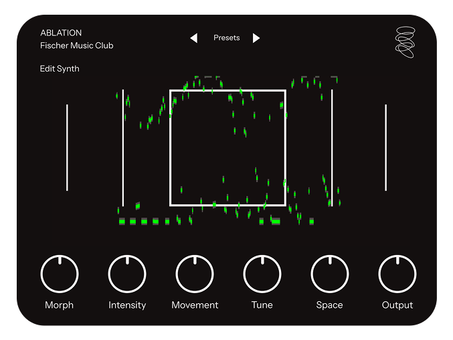This screenshot has height=340, width=453.
Task: Click the Movement knob
Action: (x=195, y=274)
